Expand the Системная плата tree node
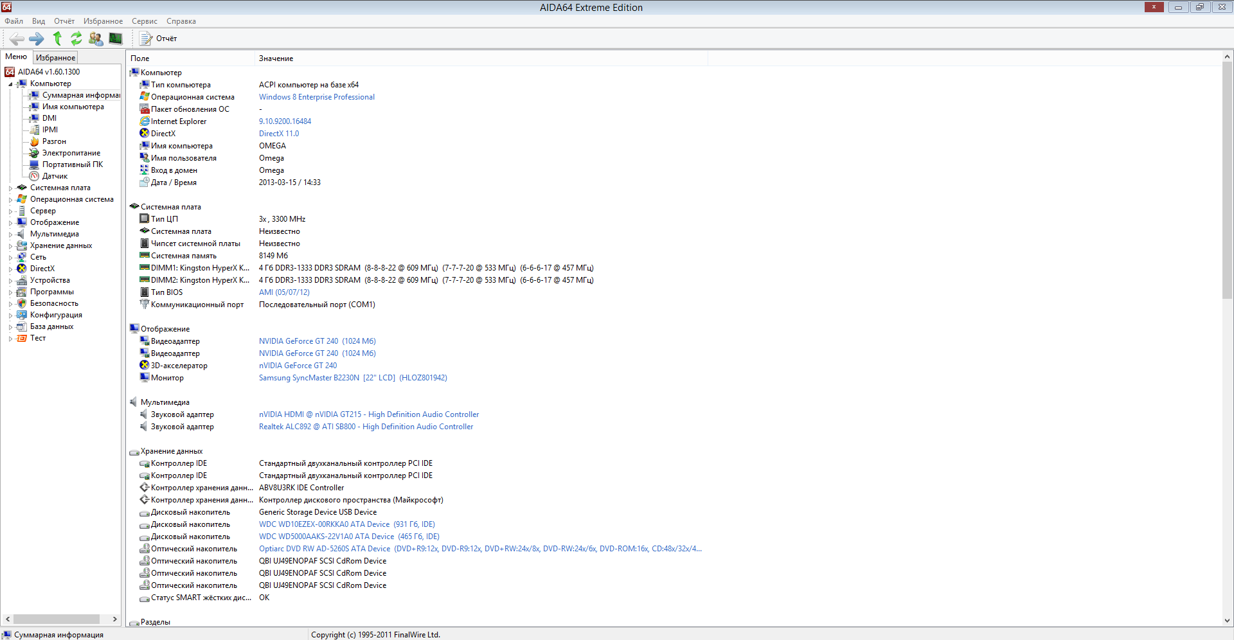1234x640 pixels. click(x=10, y=188)
